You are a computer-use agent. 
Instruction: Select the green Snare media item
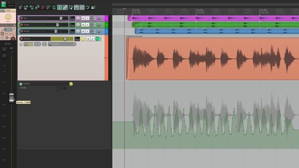215,25
